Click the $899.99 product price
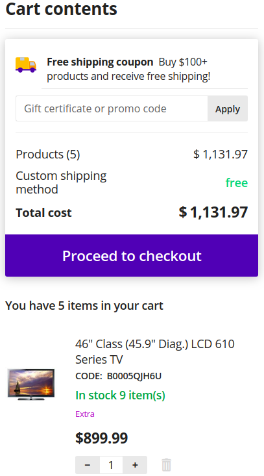The height and width of the screenshot is (476, 264). (102, 438)
